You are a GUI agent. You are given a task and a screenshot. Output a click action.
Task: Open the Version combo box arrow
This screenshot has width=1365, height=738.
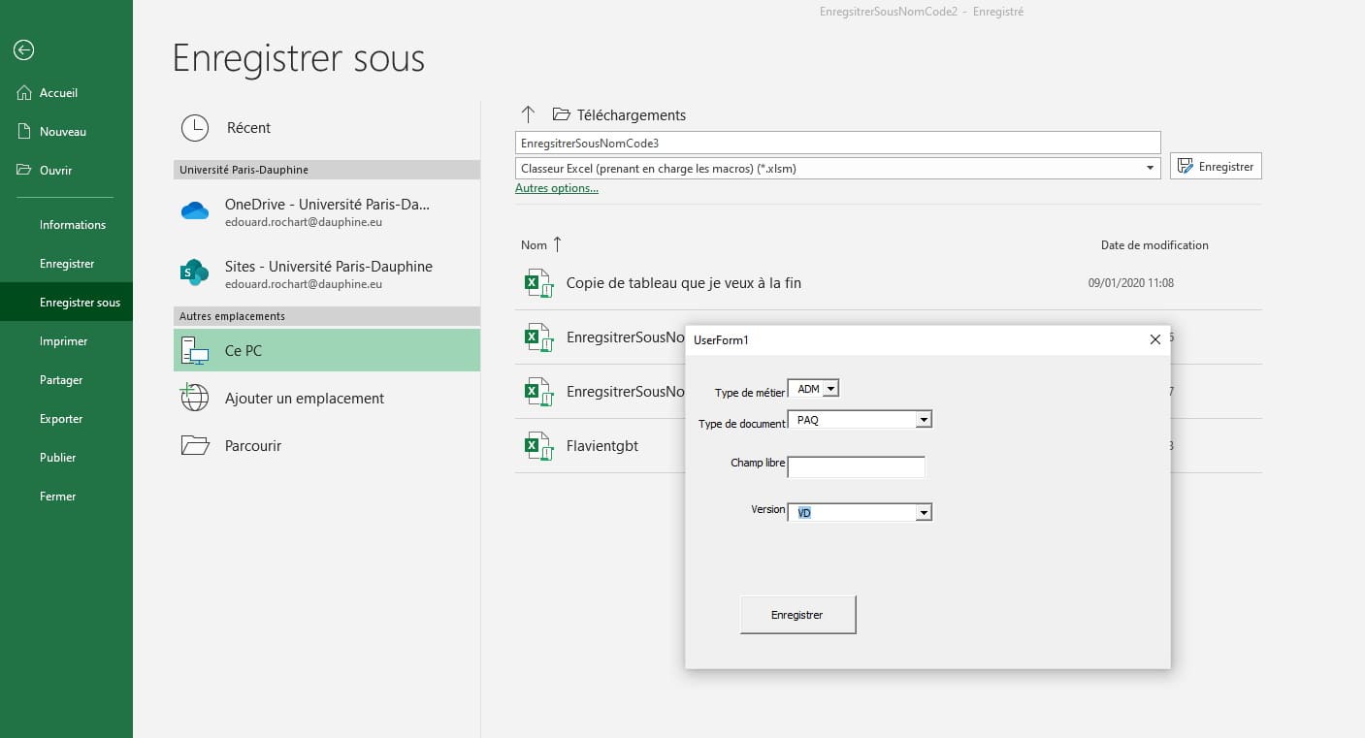[924, 513]
